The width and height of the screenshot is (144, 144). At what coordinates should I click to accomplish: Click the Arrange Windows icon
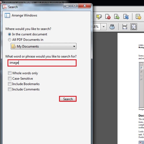[7, 15]
